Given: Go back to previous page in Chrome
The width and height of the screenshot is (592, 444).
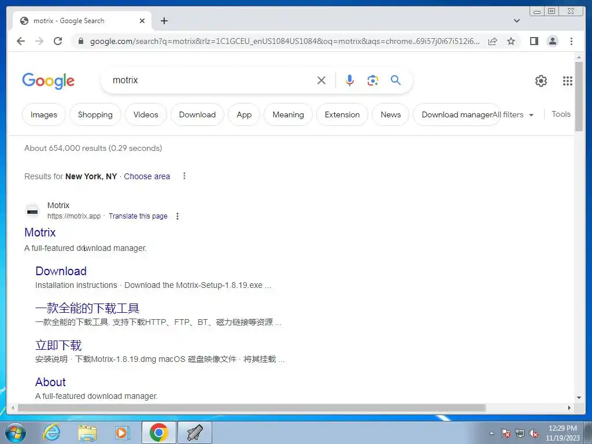Looking at the screenshot, I should tap(21, 41).
